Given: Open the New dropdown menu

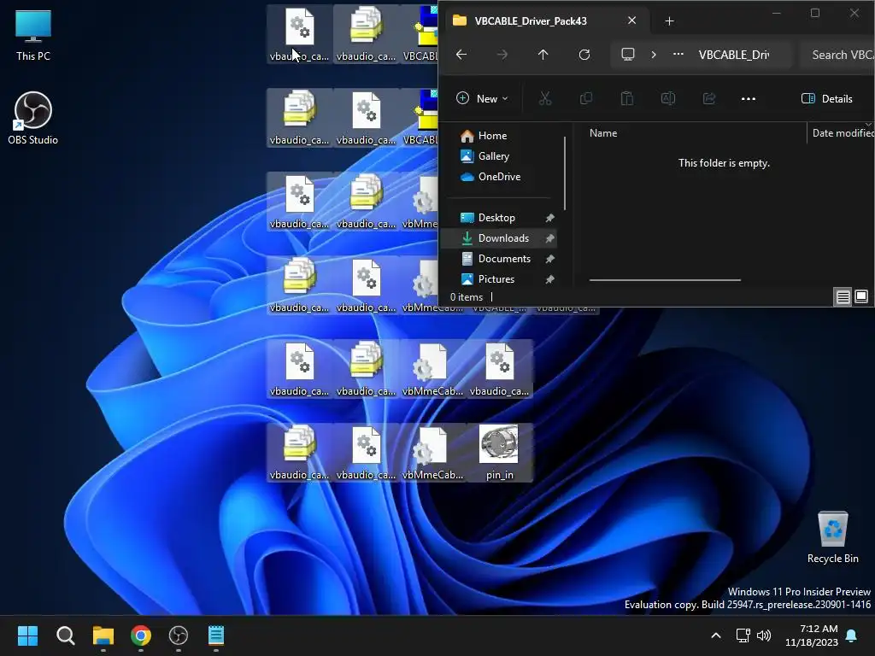Looking at the screenshot, I should tap(482, 99).
